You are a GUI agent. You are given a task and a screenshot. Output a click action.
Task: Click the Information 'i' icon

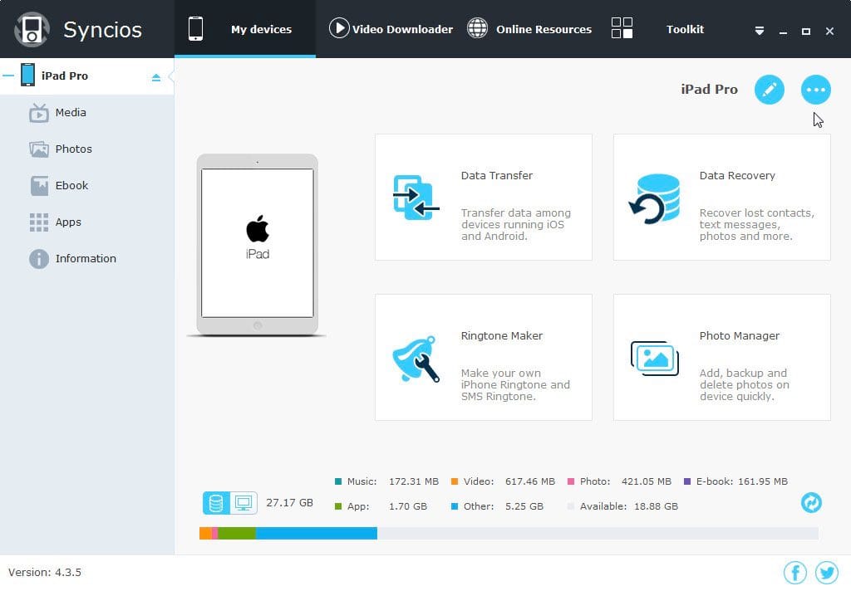tap(39, 259)
